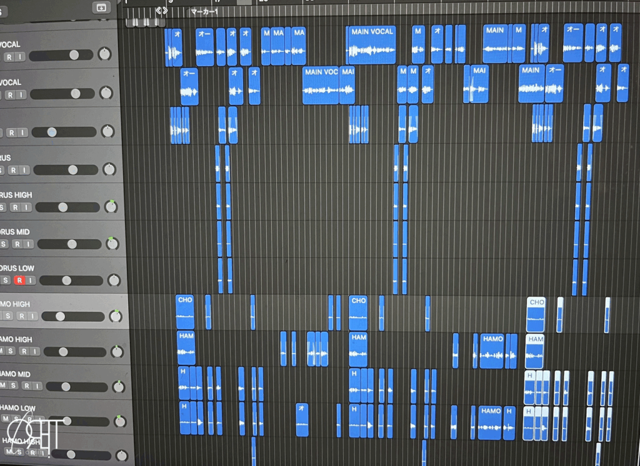Click the pan knob on CHORUS LOW track

[114, 280]
